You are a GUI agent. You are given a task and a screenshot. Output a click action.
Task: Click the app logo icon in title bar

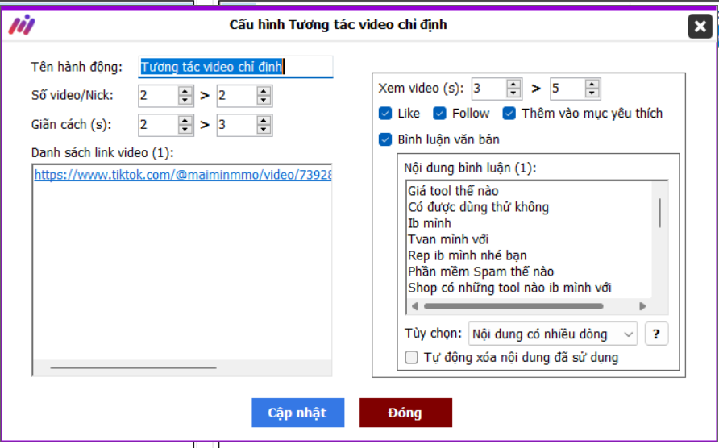point(22,25)
